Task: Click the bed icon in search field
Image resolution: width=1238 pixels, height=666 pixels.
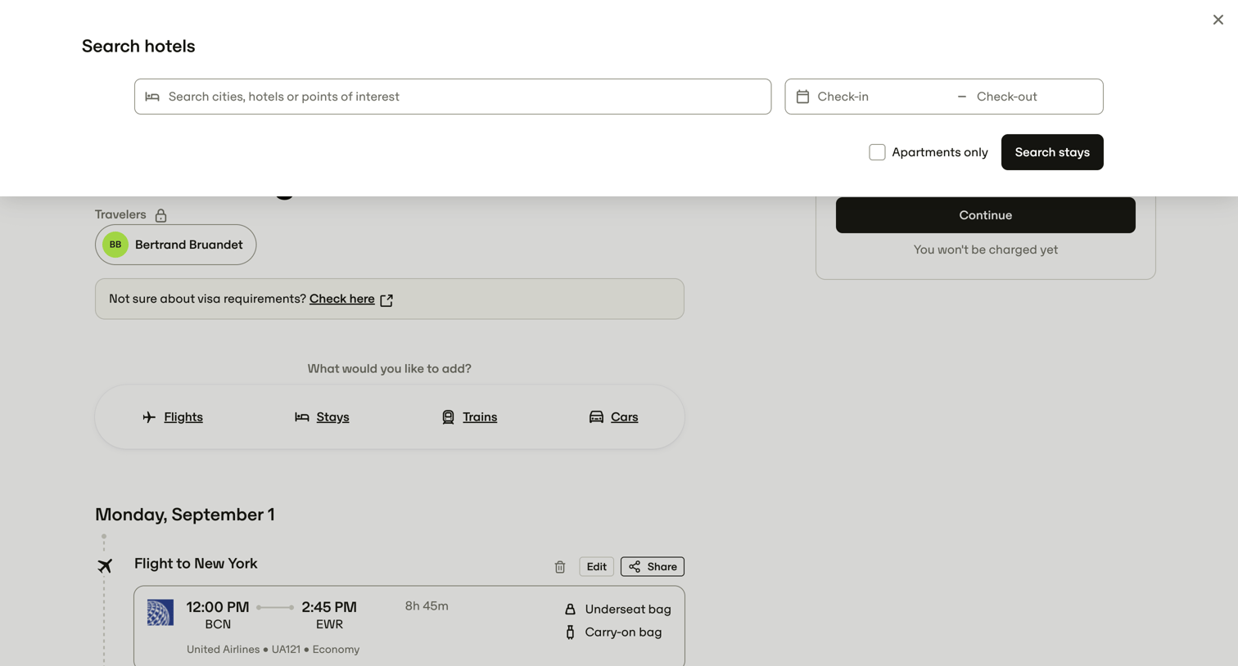Action: pos(152,97)
